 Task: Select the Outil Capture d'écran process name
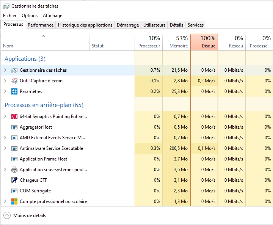pos(41,81)
